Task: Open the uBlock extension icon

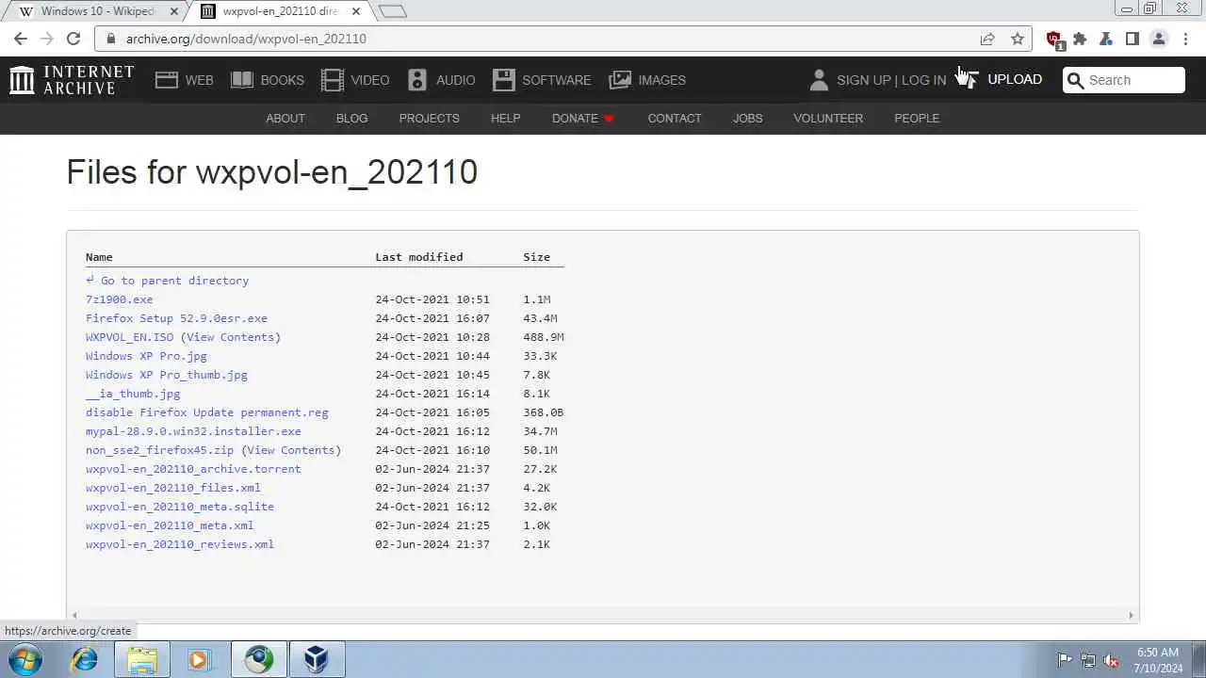Action: [x=1054, y=40]
